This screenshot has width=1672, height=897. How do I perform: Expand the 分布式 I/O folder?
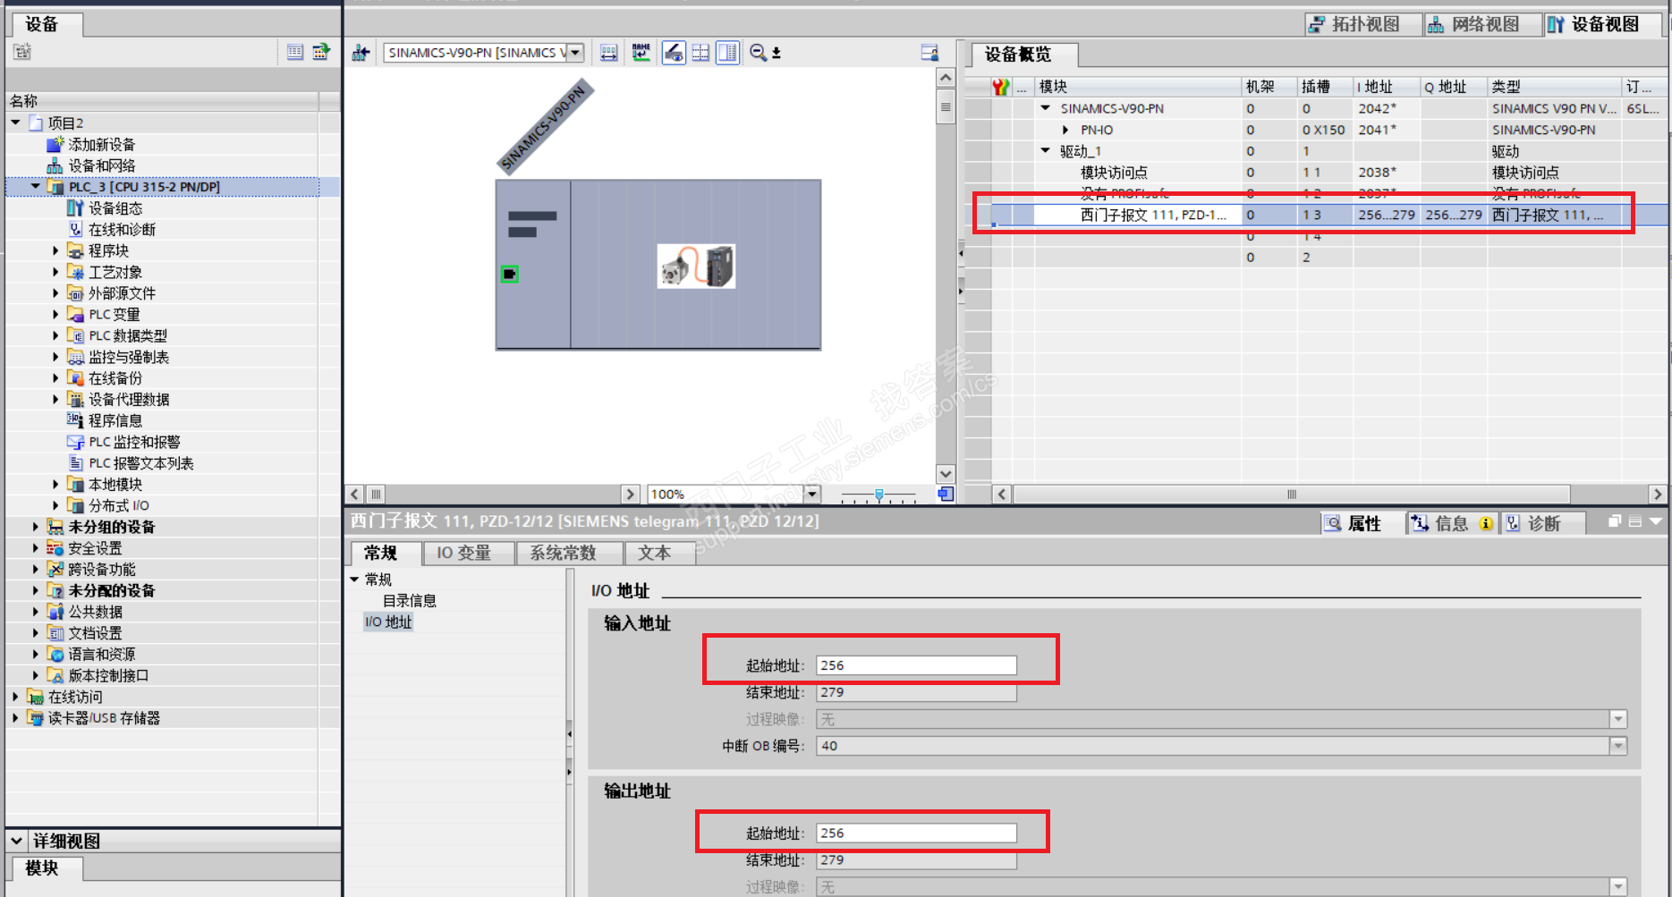click(55, 506)
